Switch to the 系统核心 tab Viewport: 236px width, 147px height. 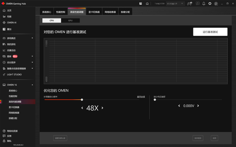[x=46, y=12]
